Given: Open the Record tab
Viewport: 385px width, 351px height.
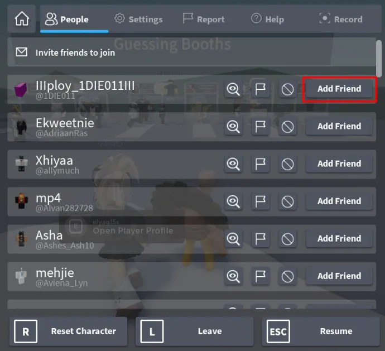Looking at the screenshot, I should [x=341, y=19].
